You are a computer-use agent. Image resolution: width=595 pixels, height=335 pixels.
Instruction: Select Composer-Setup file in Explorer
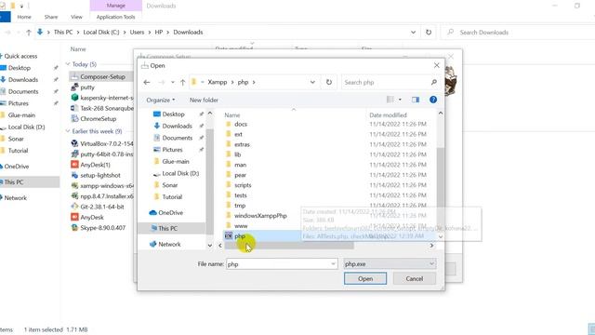pos(102,76)
